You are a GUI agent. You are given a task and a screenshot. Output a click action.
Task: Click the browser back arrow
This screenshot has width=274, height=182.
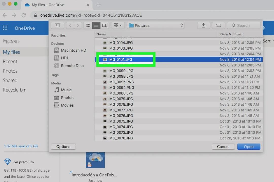(5, 15)
